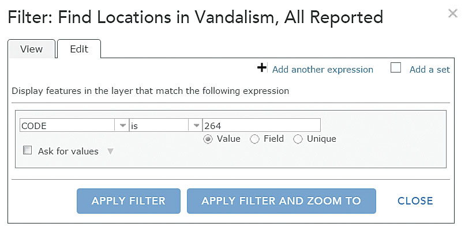Expand the 'is' operator dropdown
This screenshot has width=465, height=231.
pyautogui.click(x=196, y=126)
